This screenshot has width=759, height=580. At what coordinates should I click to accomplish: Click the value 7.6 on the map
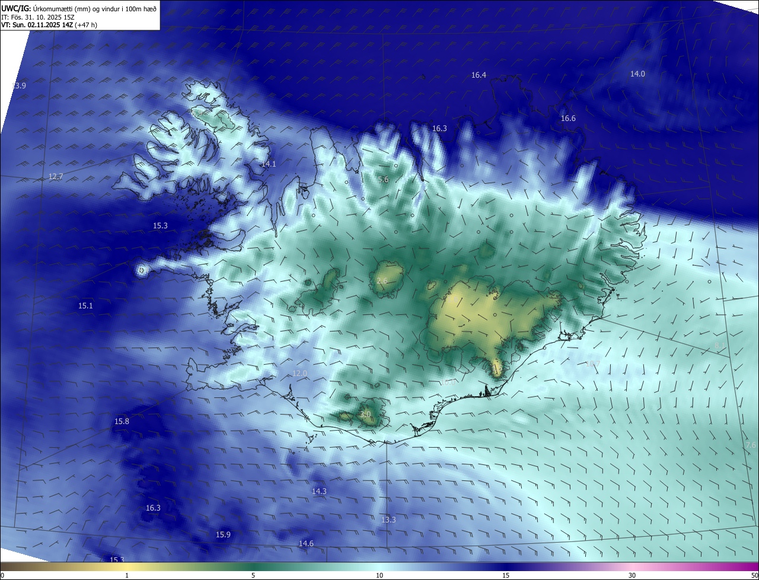click(751, 445)
